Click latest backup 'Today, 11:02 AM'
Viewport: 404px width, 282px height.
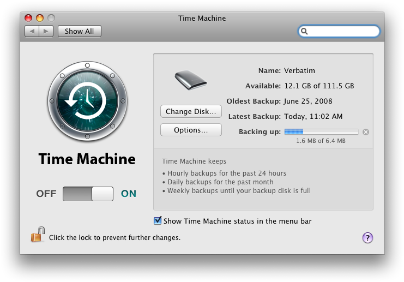[x=313, y=117]
